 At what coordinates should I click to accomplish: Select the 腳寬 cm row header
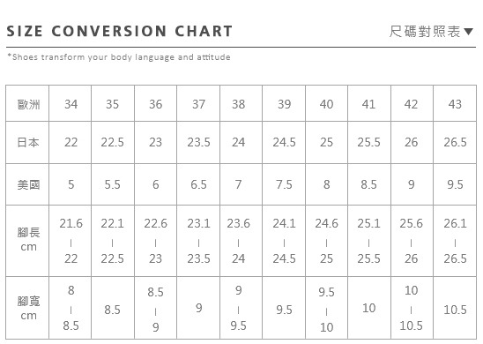pyautogui.click(x=27, y=308)
